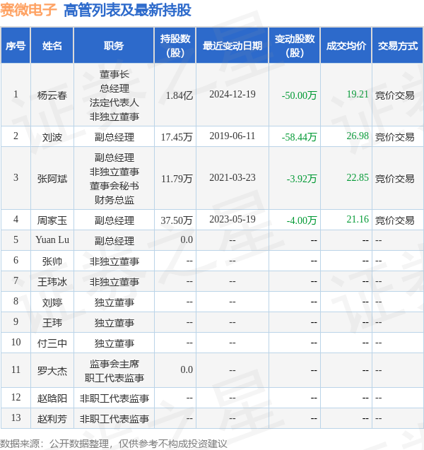Click the 最近变动日期 column header

tap(232, 46)
